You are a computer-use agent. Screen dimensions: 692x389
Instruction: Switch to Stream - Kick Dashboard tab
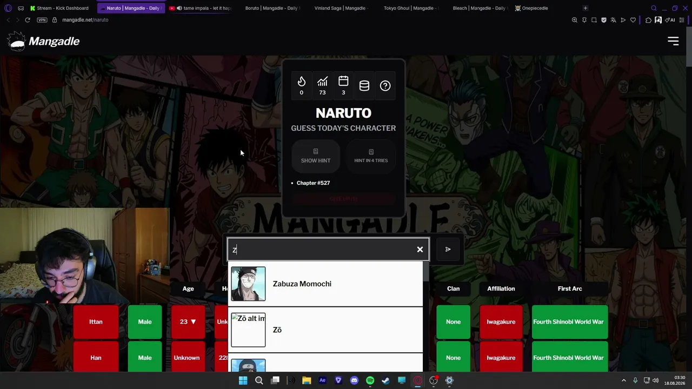tap(59, 8)
